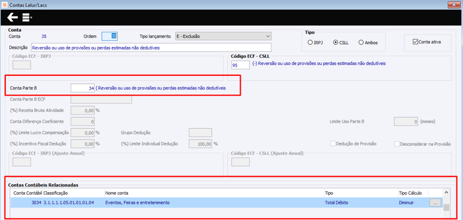Click the Grupo Dedução field
This screenshot has height=220, width=463.
(200, 133)
